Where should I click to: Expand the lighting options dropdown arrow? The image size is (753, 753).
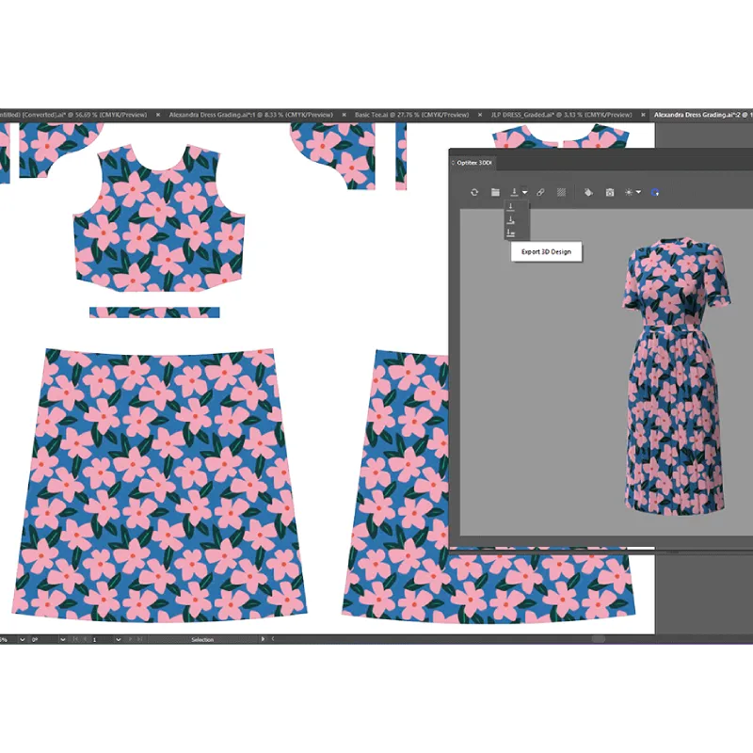point(638,192)
